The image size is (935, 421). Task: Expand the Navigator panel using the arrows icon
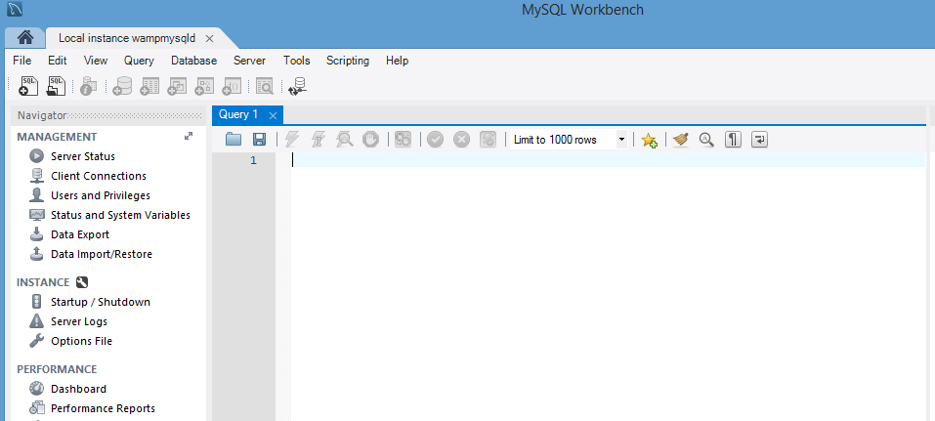(x=189, y=137)
